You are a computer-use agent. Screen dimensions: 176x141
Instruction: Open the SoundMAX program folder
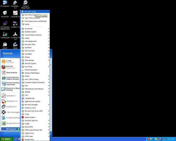pyautogui.click(x=35, y=54)
